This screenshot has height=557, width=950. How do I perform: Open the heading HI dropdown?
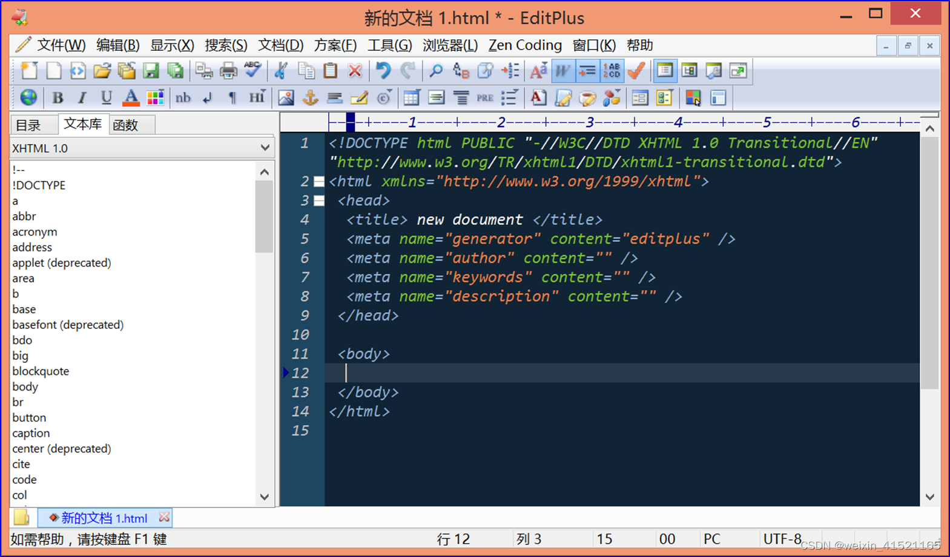point(257,97)
